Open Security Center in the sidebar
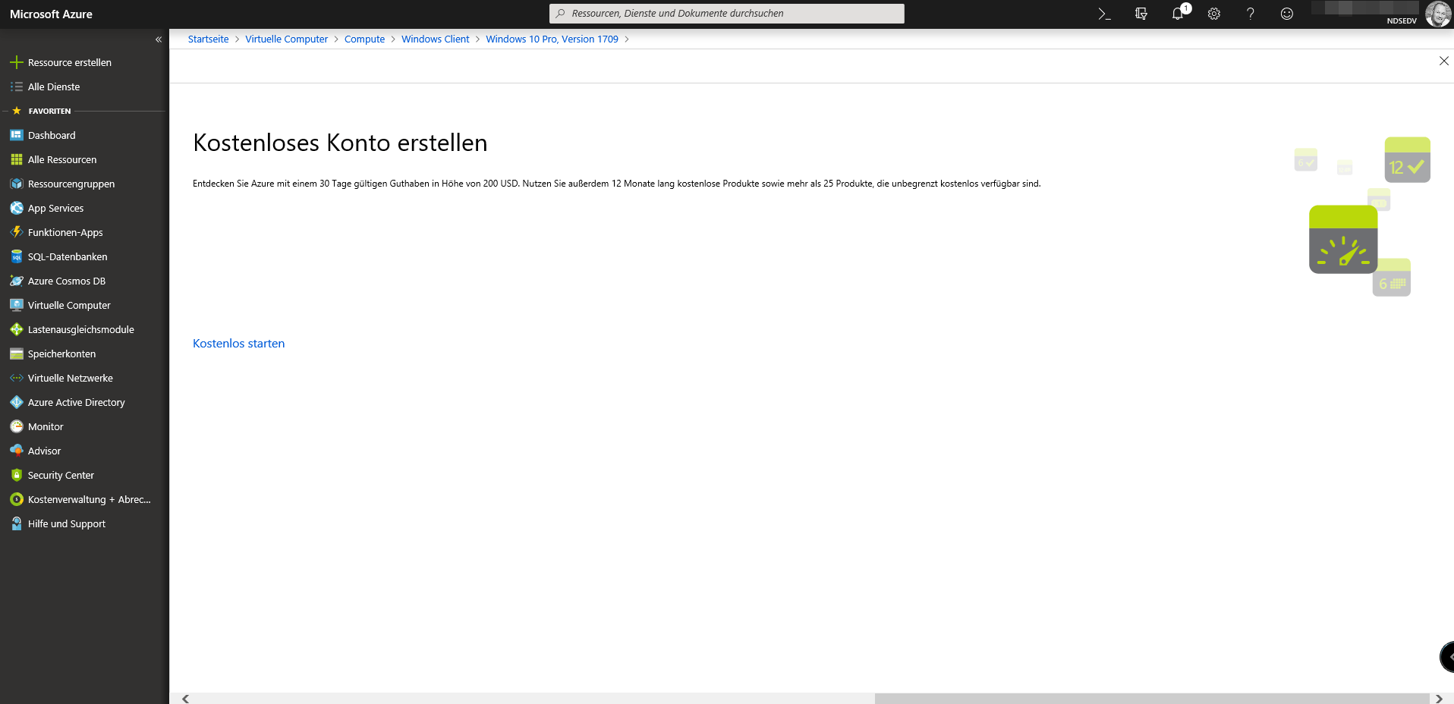Screen dimensions: 1454x704 coord(61,475)
